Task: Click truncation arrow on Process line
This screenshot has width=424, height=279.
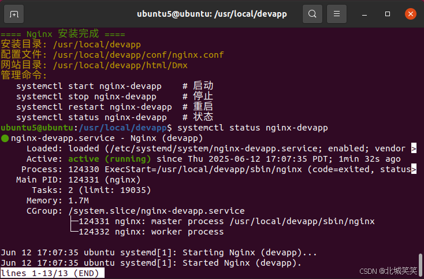Action: click(414, 169)
